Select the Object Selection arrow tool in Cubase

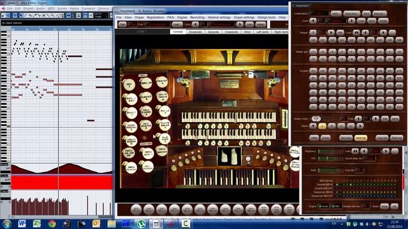coord(21,15)
